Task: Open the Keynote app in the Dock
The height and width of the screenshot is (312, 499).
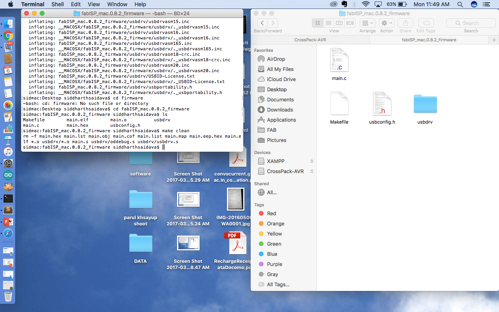Action: [8, 140]
